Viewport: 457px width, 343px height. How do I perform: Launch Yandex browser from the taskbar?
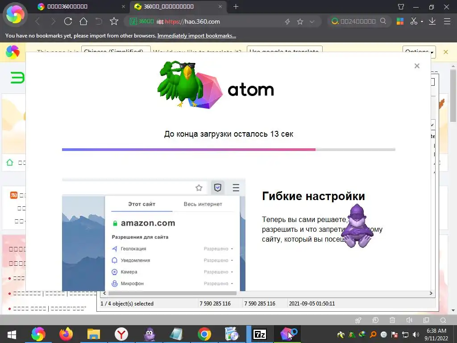[x=121, y=334]
